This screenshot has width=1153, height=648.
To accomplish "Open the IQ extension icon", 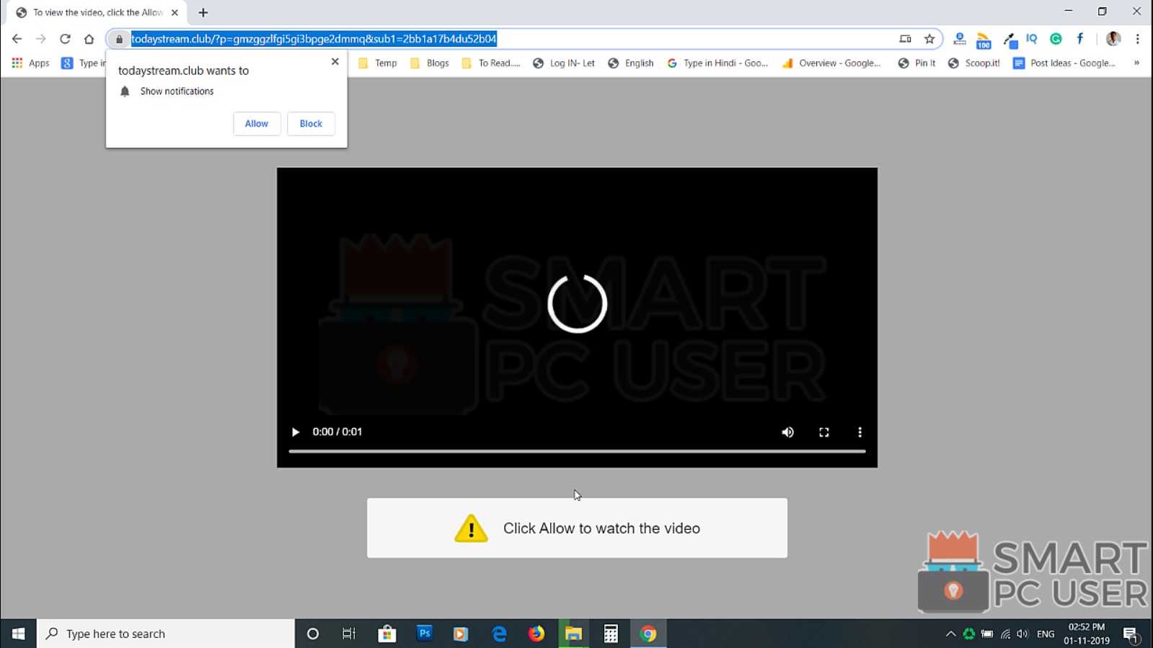I will (x=1032, y=39).
